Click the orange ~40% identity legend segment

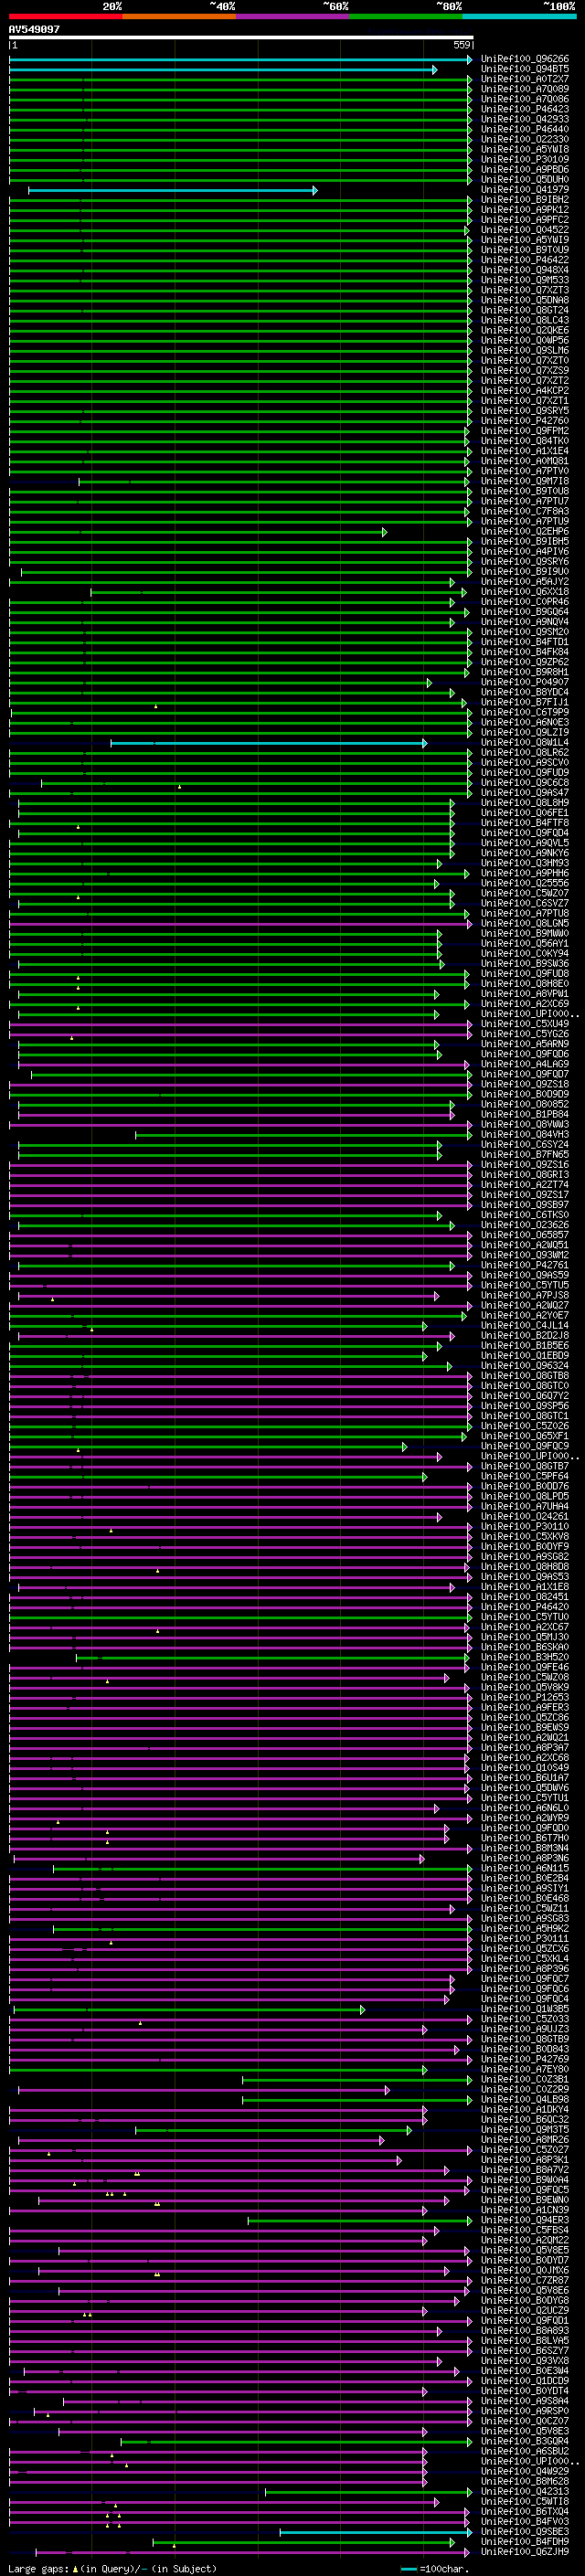tap(179, 16)
